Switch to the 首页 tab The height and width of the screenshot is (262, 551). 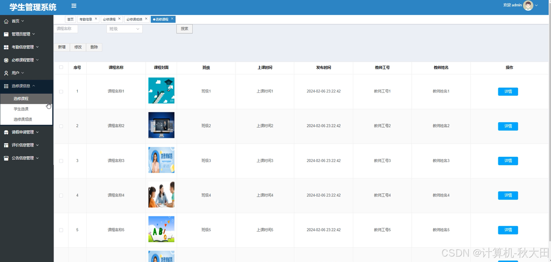(71, 19)
